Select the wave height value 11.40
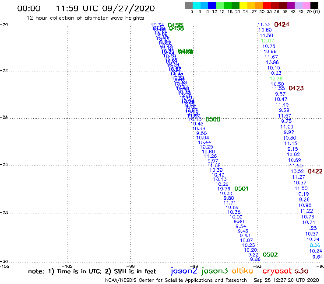Image resolution: width=324 pixels, height=284 pixels. pyautogui.click(x=282, y=105)
